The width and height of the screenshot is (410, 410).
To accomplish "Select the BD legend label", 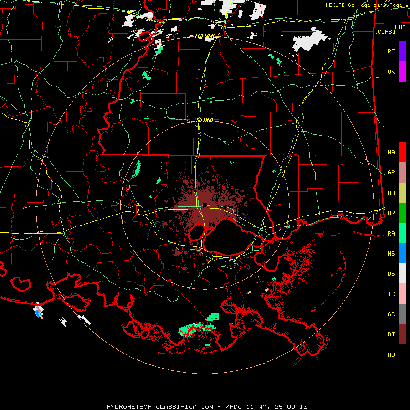I will point(391,193).
